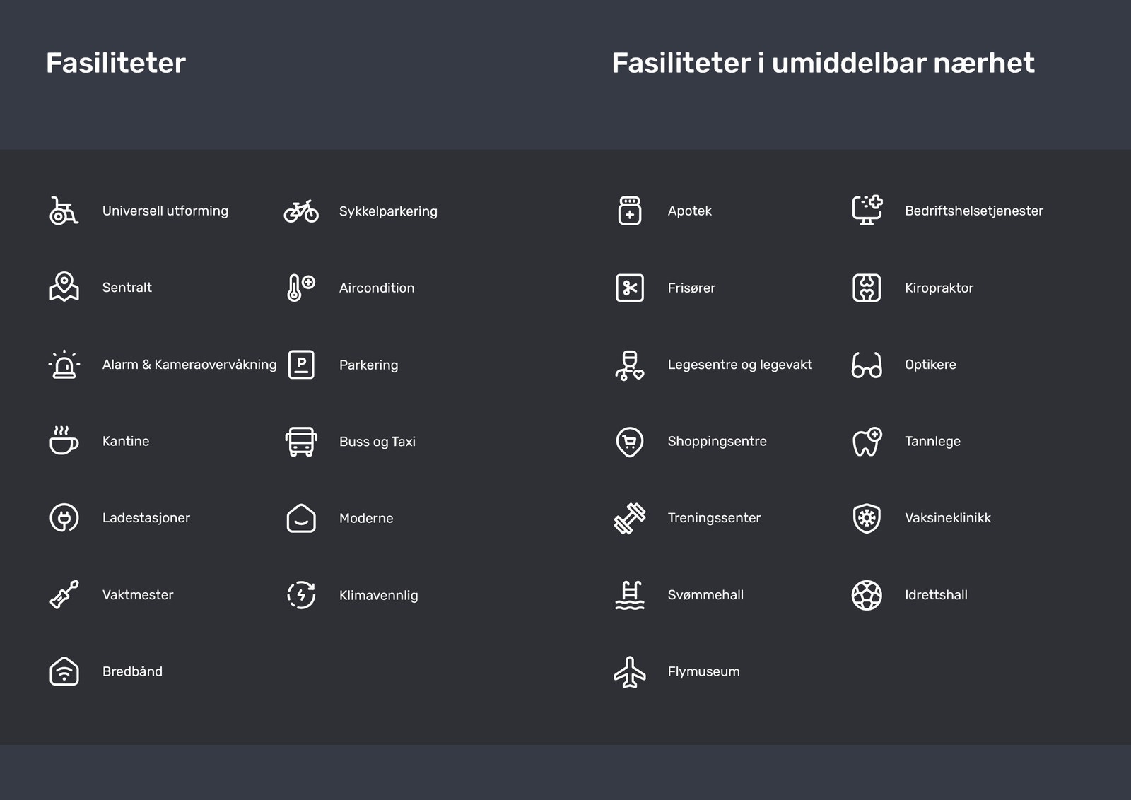Viewport: 1131px width, 800px height.
Task: Open the Fasiliteter heading link
Action: tap(115, 63)
